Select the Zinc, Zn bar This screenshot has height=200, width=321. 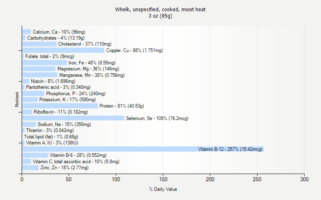pyautogui.click(x=30, y=168)
